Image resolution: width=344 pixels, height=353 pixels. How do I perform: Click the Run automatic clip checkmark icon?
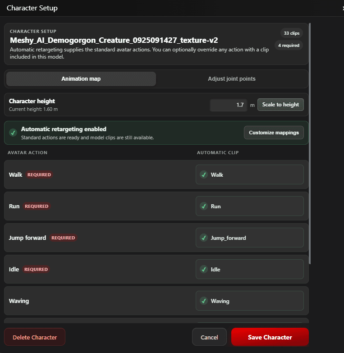(x=204, y=206)
